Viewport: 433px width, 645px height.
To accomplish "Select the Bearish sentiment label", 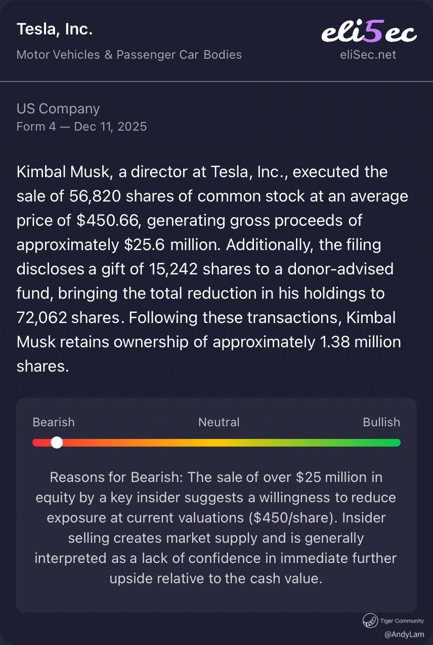I will [x=54, y=422].
